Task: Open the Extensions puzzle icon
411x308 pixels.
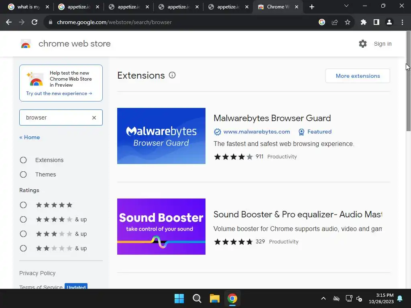Action: point(364,22)
